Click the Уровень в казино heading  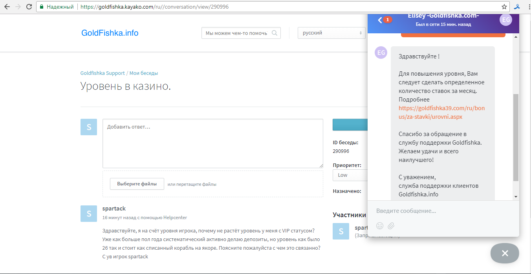click(126, 86)
